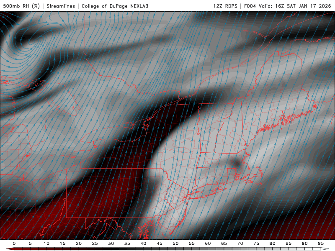This screenshot has width=335, height=251.
Task: Click the '65' value on the color scale
Action: click(224, 243)
